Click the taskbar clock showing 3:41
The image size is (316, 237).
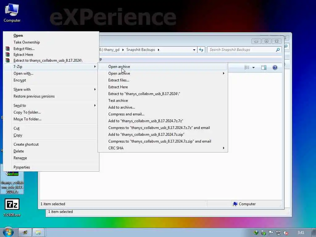[301, 233]
